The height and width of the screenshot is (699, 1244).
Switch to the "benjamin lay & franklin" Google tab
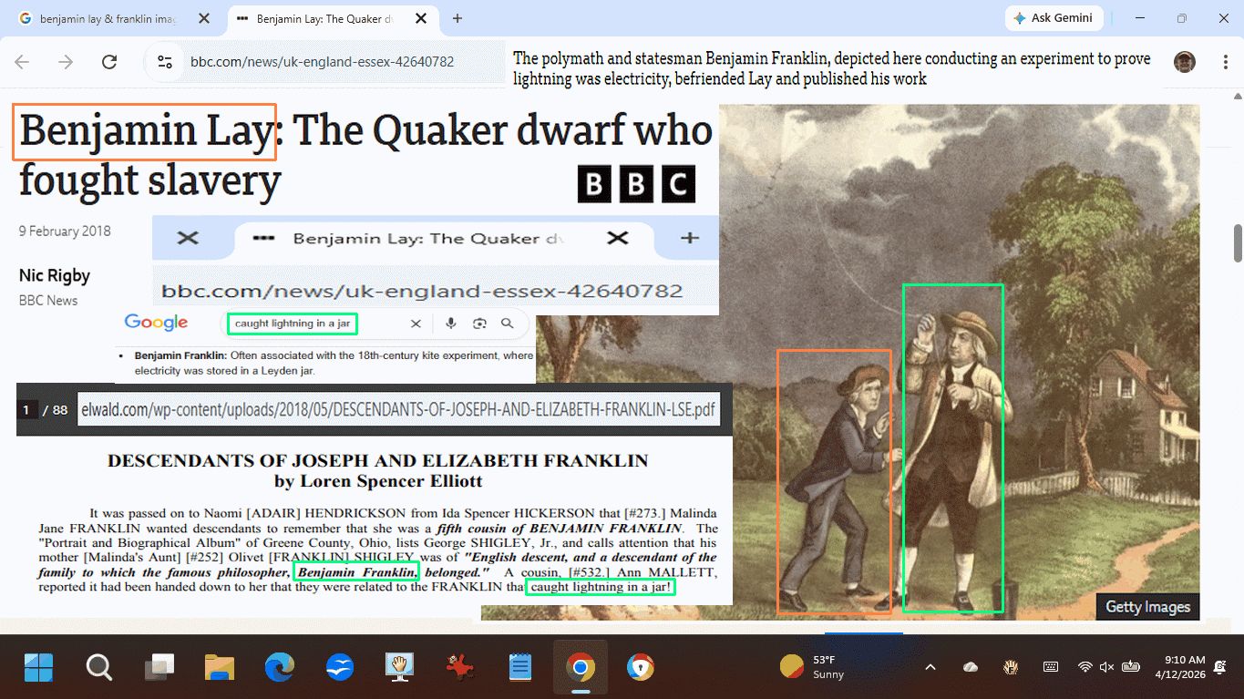pyautogui.click(x=108, y=18)
